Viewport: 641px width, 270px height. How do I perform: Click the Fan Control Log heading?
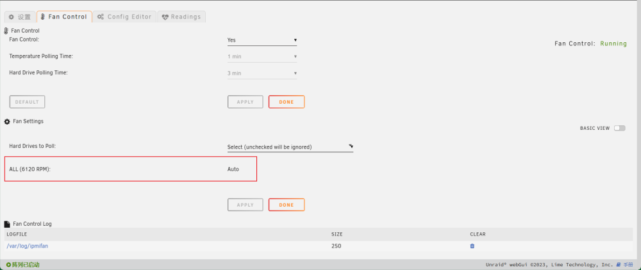click(x=32, y=224)
